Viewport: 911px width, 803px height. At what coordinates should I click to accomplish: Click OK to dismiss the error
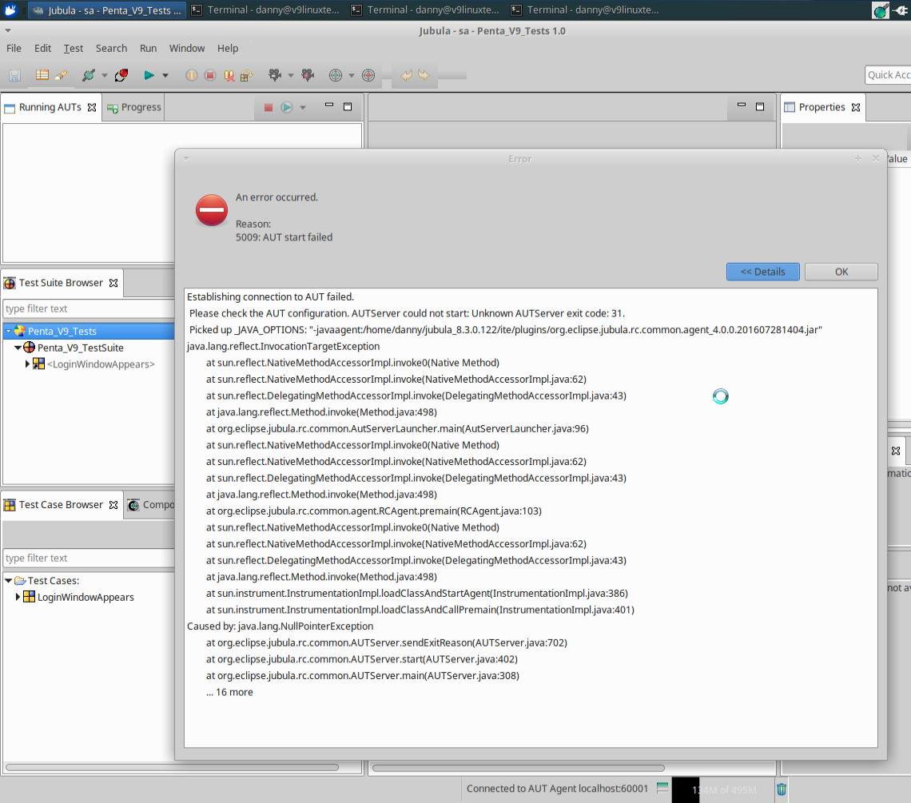tap(841, 272)
